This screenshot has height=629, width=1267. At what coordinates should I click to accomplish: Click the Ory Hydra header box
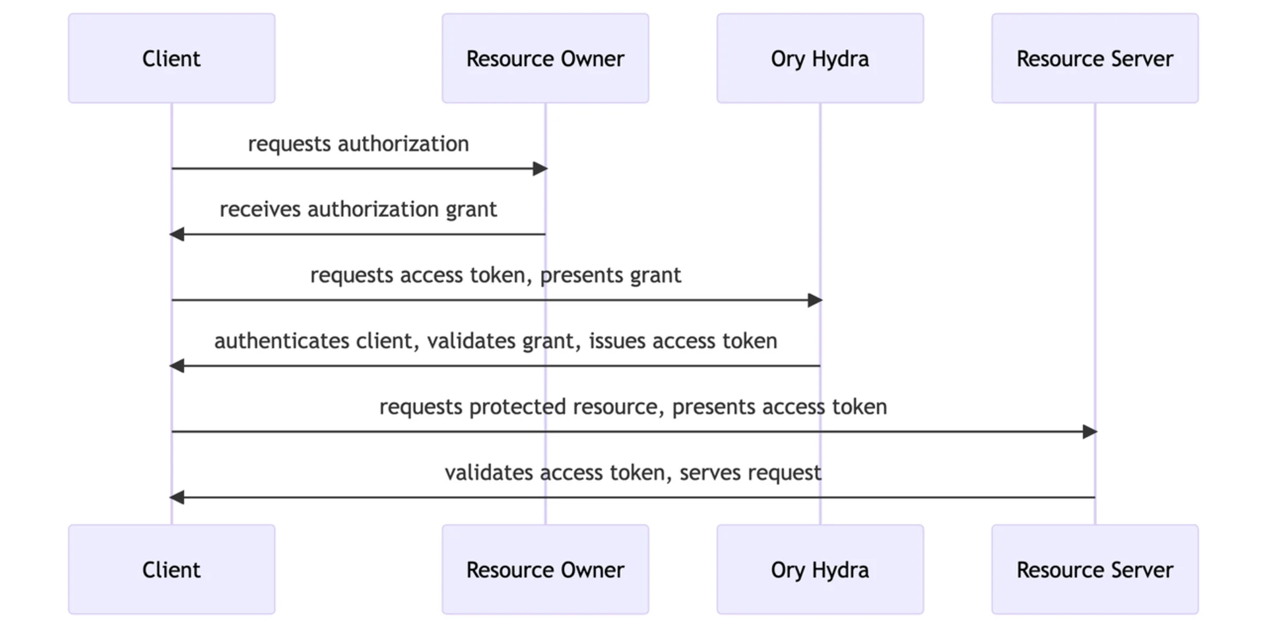tap(820, 58)
